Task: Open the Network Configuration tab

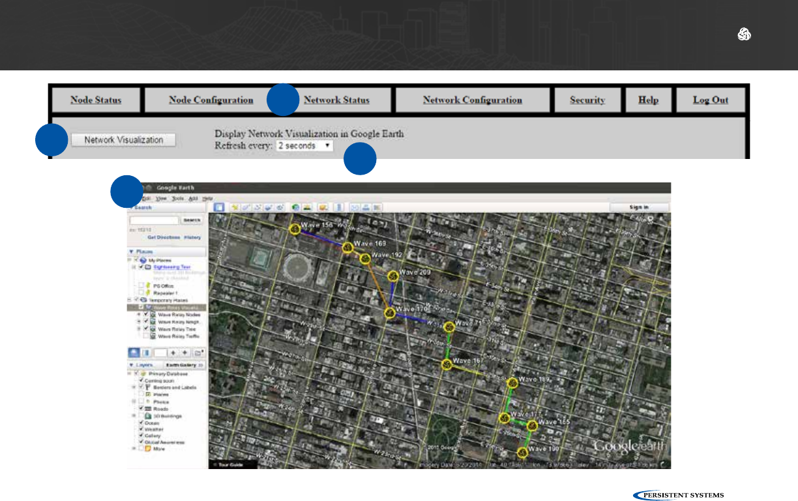Action: point(473,100)
